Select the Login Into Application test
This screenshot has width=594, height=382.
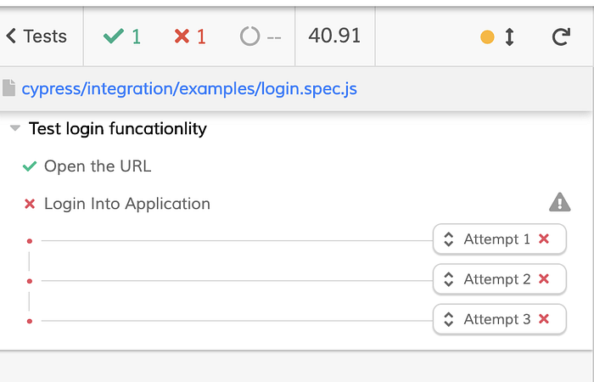pos(127,204)
